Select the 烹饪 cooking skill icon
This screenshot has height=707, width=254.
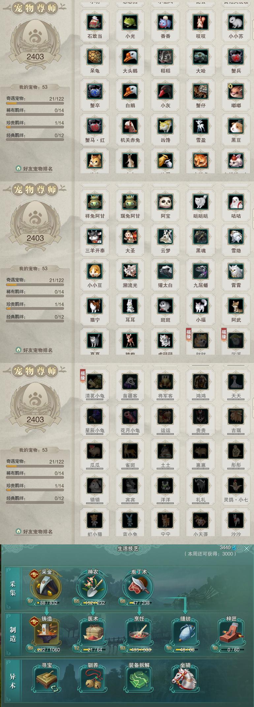click(139, 632)
